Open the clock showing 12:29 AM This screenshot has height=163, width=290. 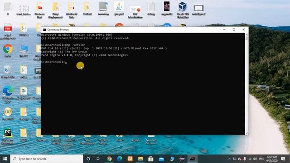(272, 159)
